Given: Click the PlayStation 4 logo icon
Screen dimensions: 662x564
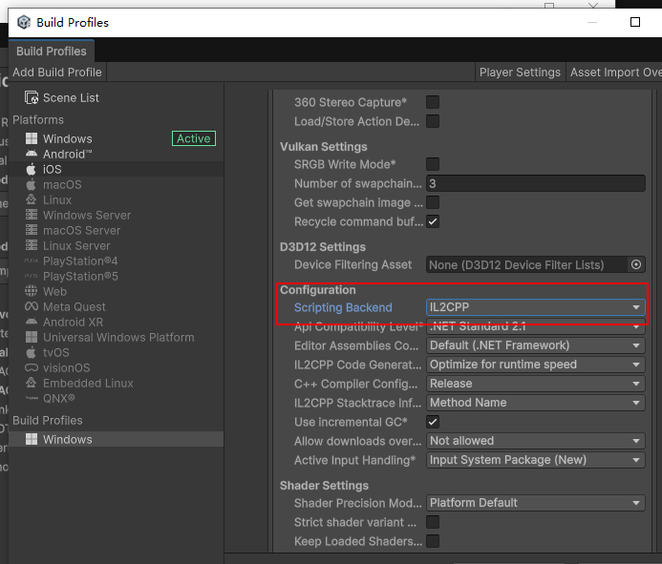Looking at the screenshot, I should (x=32, y=261).
